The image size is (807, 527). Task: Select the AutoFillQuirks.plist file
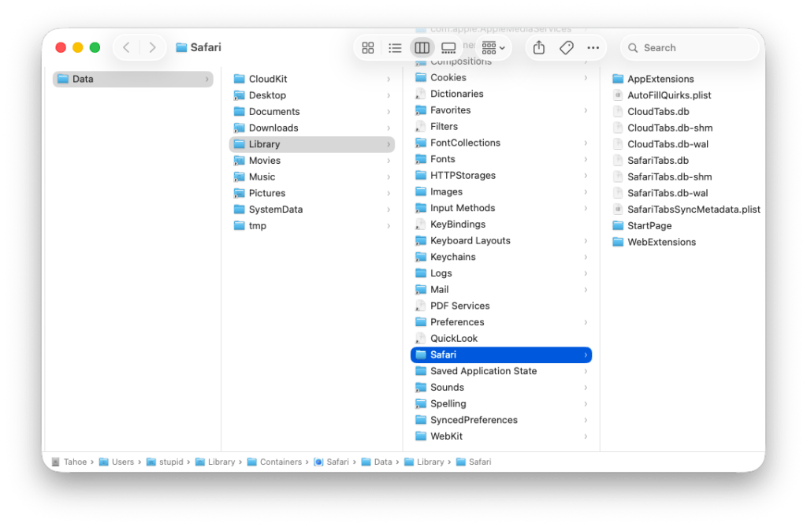point(668,95)
